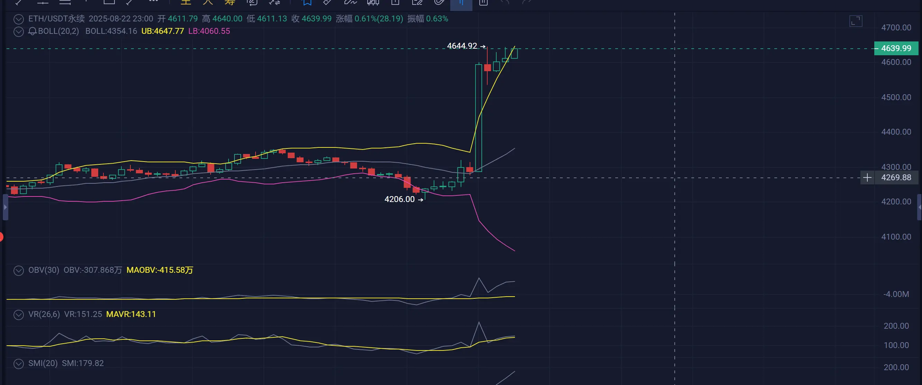Click the MAVR:143.11 value
This screenshot has height=385, width=922.
click(131, 314)
